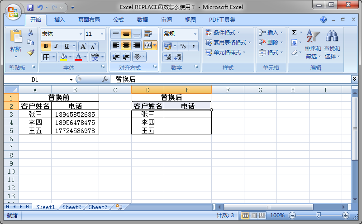362x224 pixels.
Task: Toggle Underline formatting
Action: pos(67,46)
